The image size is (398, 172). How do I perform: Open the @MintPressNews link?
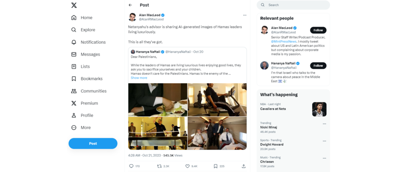tap(283, 42)
